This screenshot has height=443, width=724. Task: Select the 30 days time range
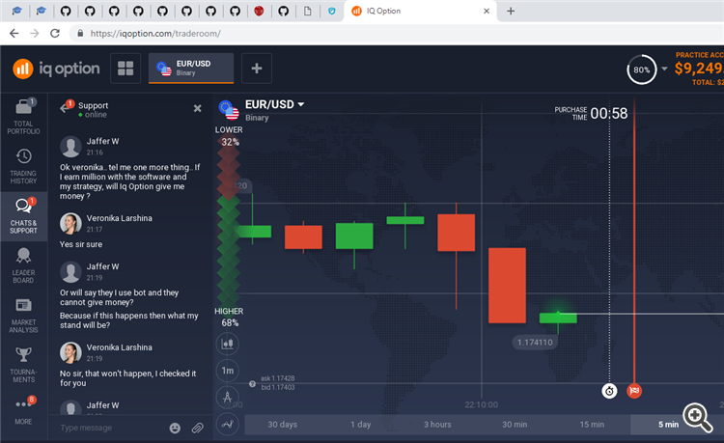[x=283, y=425]
